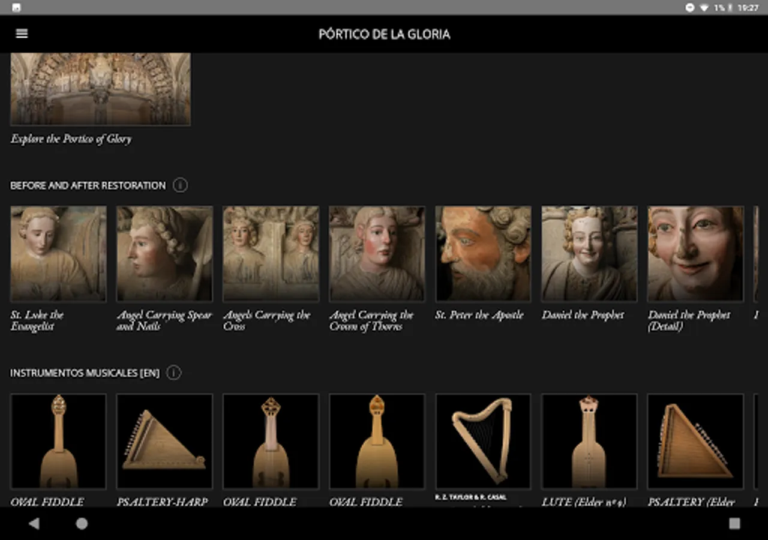
Task: Open the notification icon at top-left status bar
Action: (x=16, y=8)
